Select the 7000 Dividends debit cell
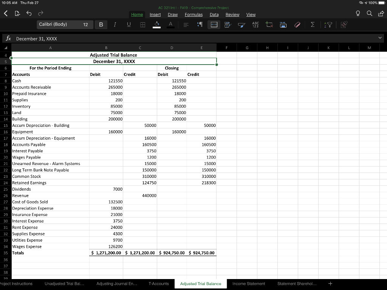This screenshot has width=387, height=290. (x=106, y=189)
